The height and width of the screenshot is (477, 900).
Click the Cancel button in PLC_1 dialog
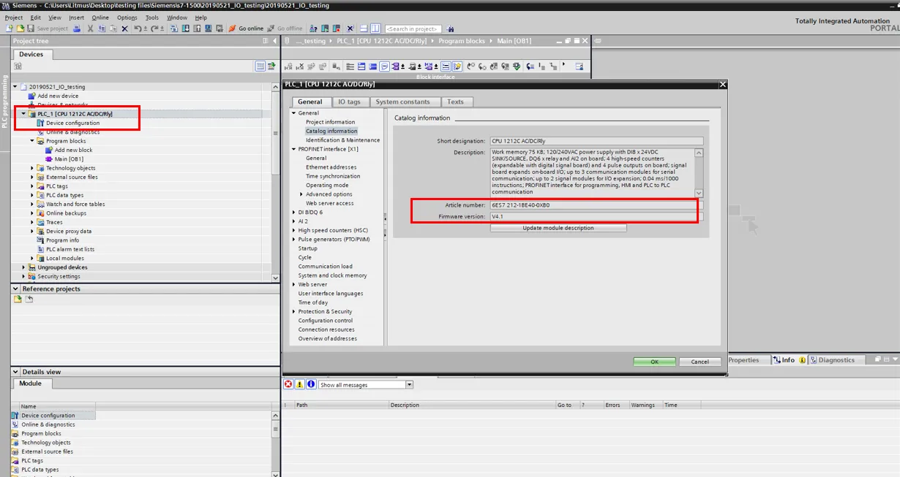click(700, 362)
